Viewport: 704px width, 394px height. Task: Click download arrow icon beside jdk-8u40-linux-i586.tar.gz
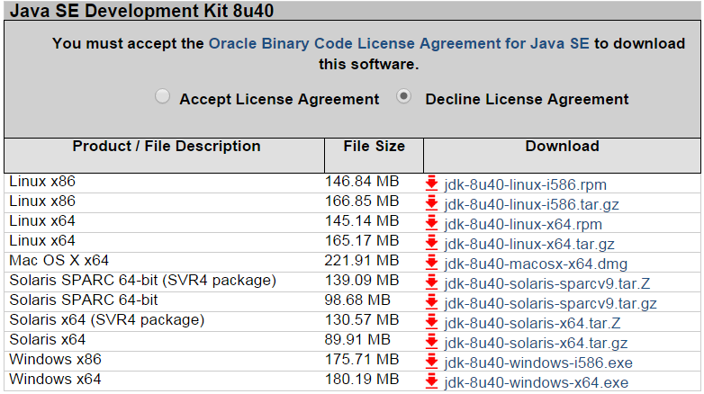coord(432,204)
